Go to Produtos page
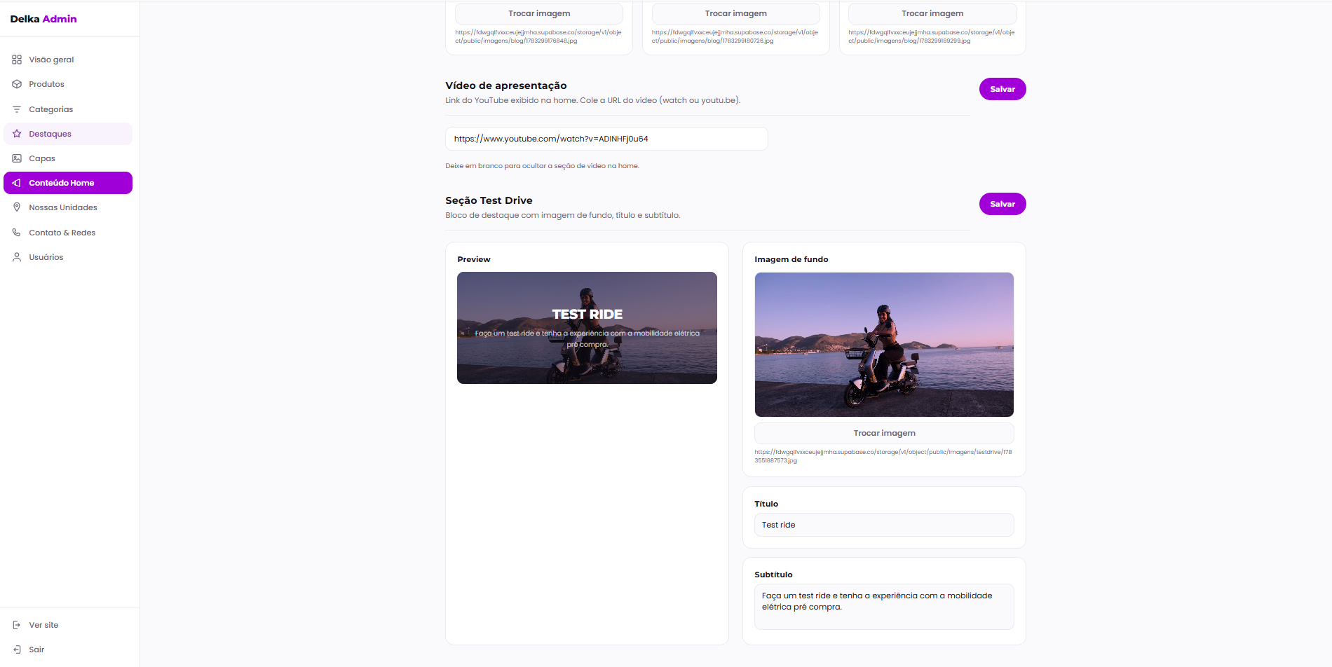 68,84
